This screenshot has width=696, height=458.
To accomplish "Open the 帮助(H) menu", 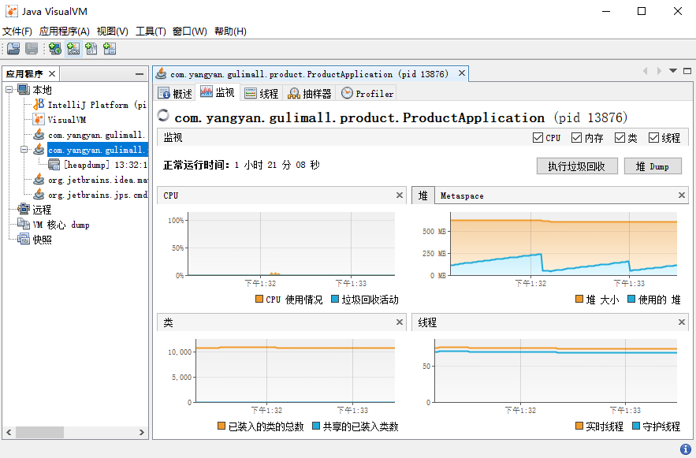I will pyautogui.click(x=230, y=32).
